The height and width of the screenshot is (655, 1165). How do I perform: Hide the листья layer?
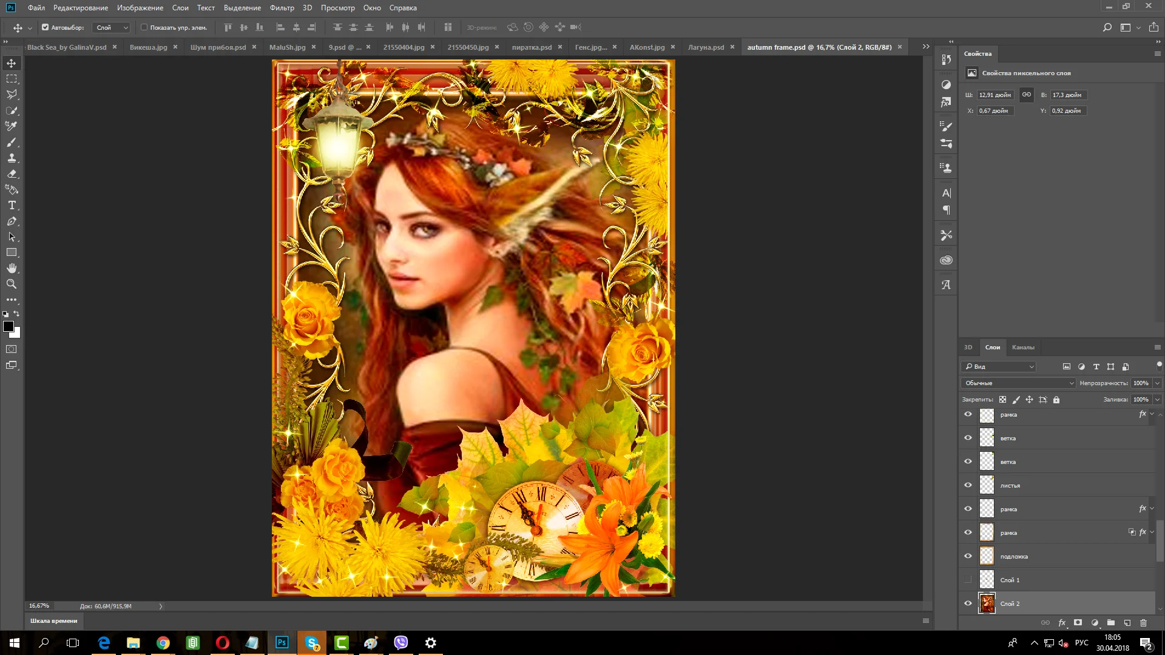coord(968,485)
